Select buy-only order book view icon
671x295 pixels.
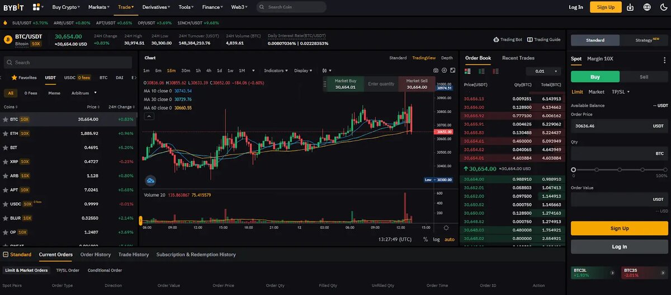(481, 71)
